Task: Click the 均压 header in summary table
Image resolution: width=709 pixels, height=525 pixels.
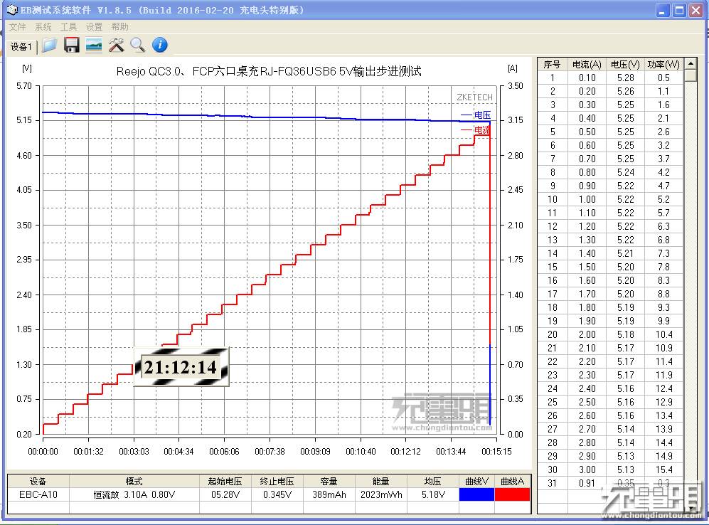Action: click(x=433, y=481)
